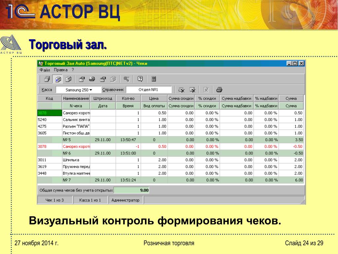Click the sheet-with-arrow icon right of printer
This screenshot has height=254, width=338.
[x=103, y=79]
